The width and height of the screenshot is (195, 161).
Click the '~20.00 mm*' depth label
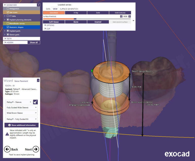tap(152, 105)
